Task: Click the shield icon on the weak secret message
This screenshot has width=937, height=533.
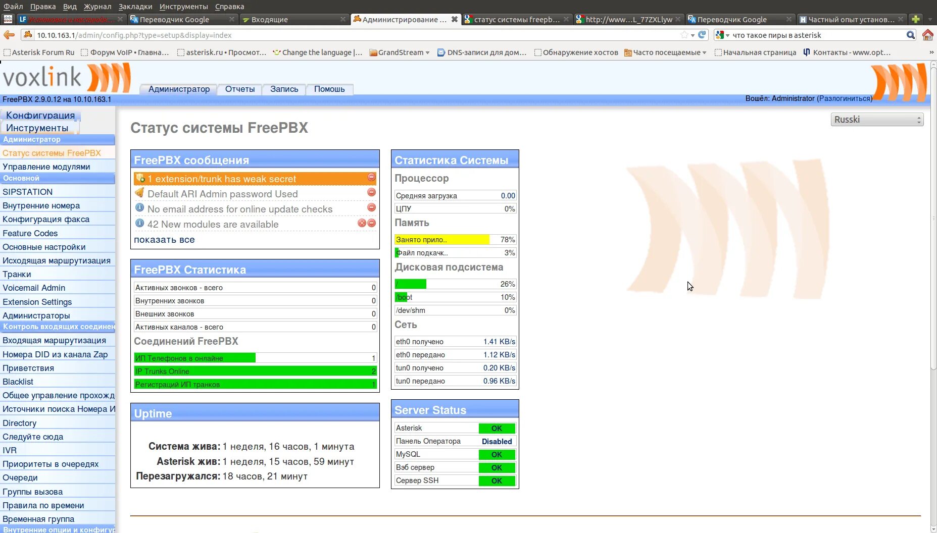Action: [x=140, y=178]
